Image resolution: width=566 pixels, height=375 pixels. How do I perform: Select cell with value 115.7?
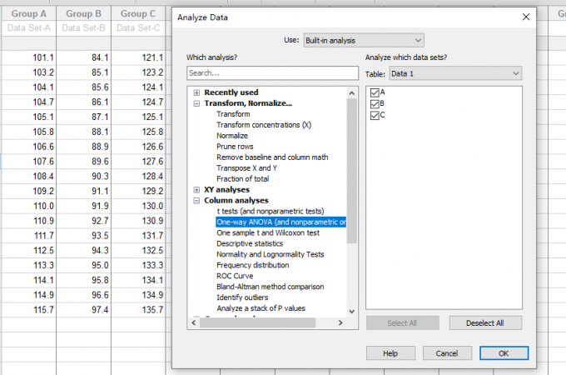point(29,310)
